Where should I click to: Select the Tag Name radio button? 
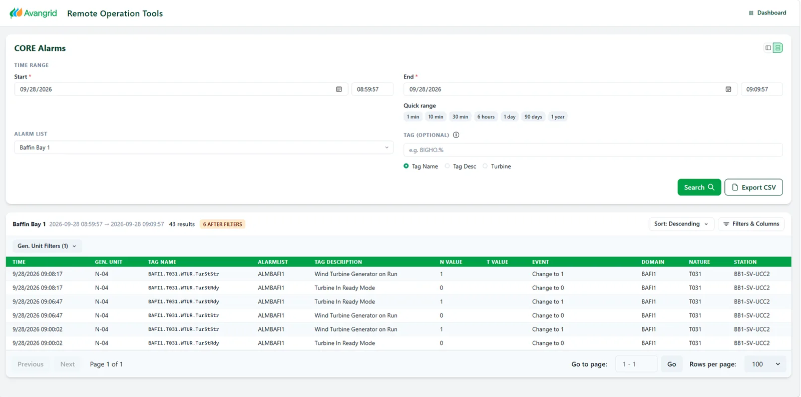click(x=406, y=166)
